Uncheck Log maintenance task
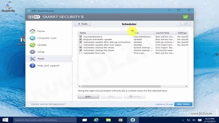Image resolution: width=219 pixels, height=123 pixels. click(x=80, y=37)
